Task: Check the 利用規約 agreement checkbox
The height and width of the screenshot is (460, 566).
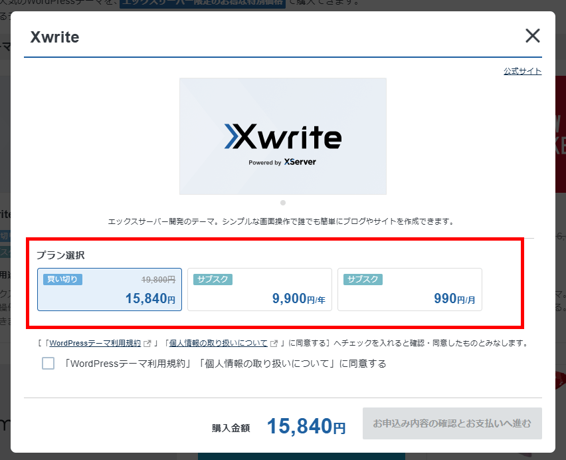Action: click(x=47, y=364)
